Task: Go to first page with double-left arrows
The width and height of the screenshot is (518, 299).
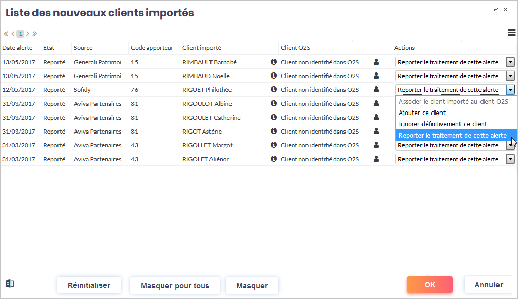Action: click(x=6, y=34)
